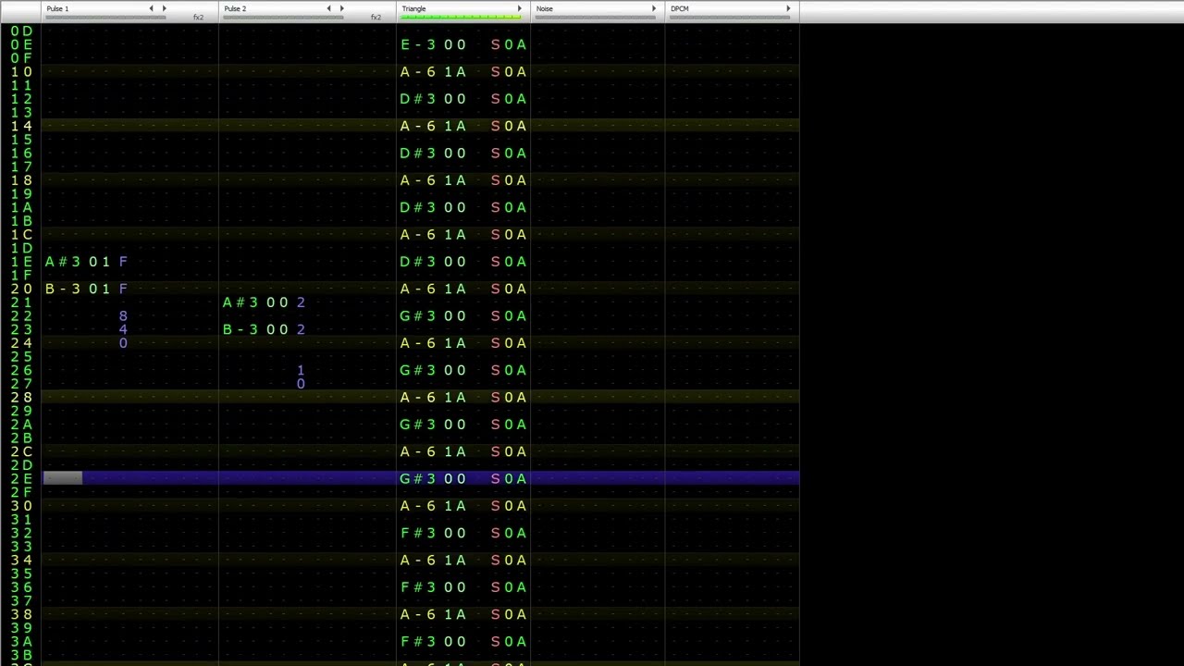Image resolution: width=1184 pixels, height=666 pixels.
Task: Select the E-3 note in Triangle row 0E
Action: 417,44
